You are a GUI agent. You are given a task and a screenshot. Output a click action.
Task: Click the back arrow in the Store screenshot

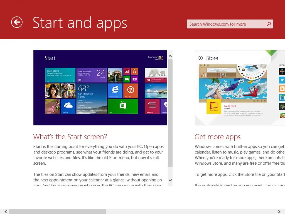[x=201, y=58]
